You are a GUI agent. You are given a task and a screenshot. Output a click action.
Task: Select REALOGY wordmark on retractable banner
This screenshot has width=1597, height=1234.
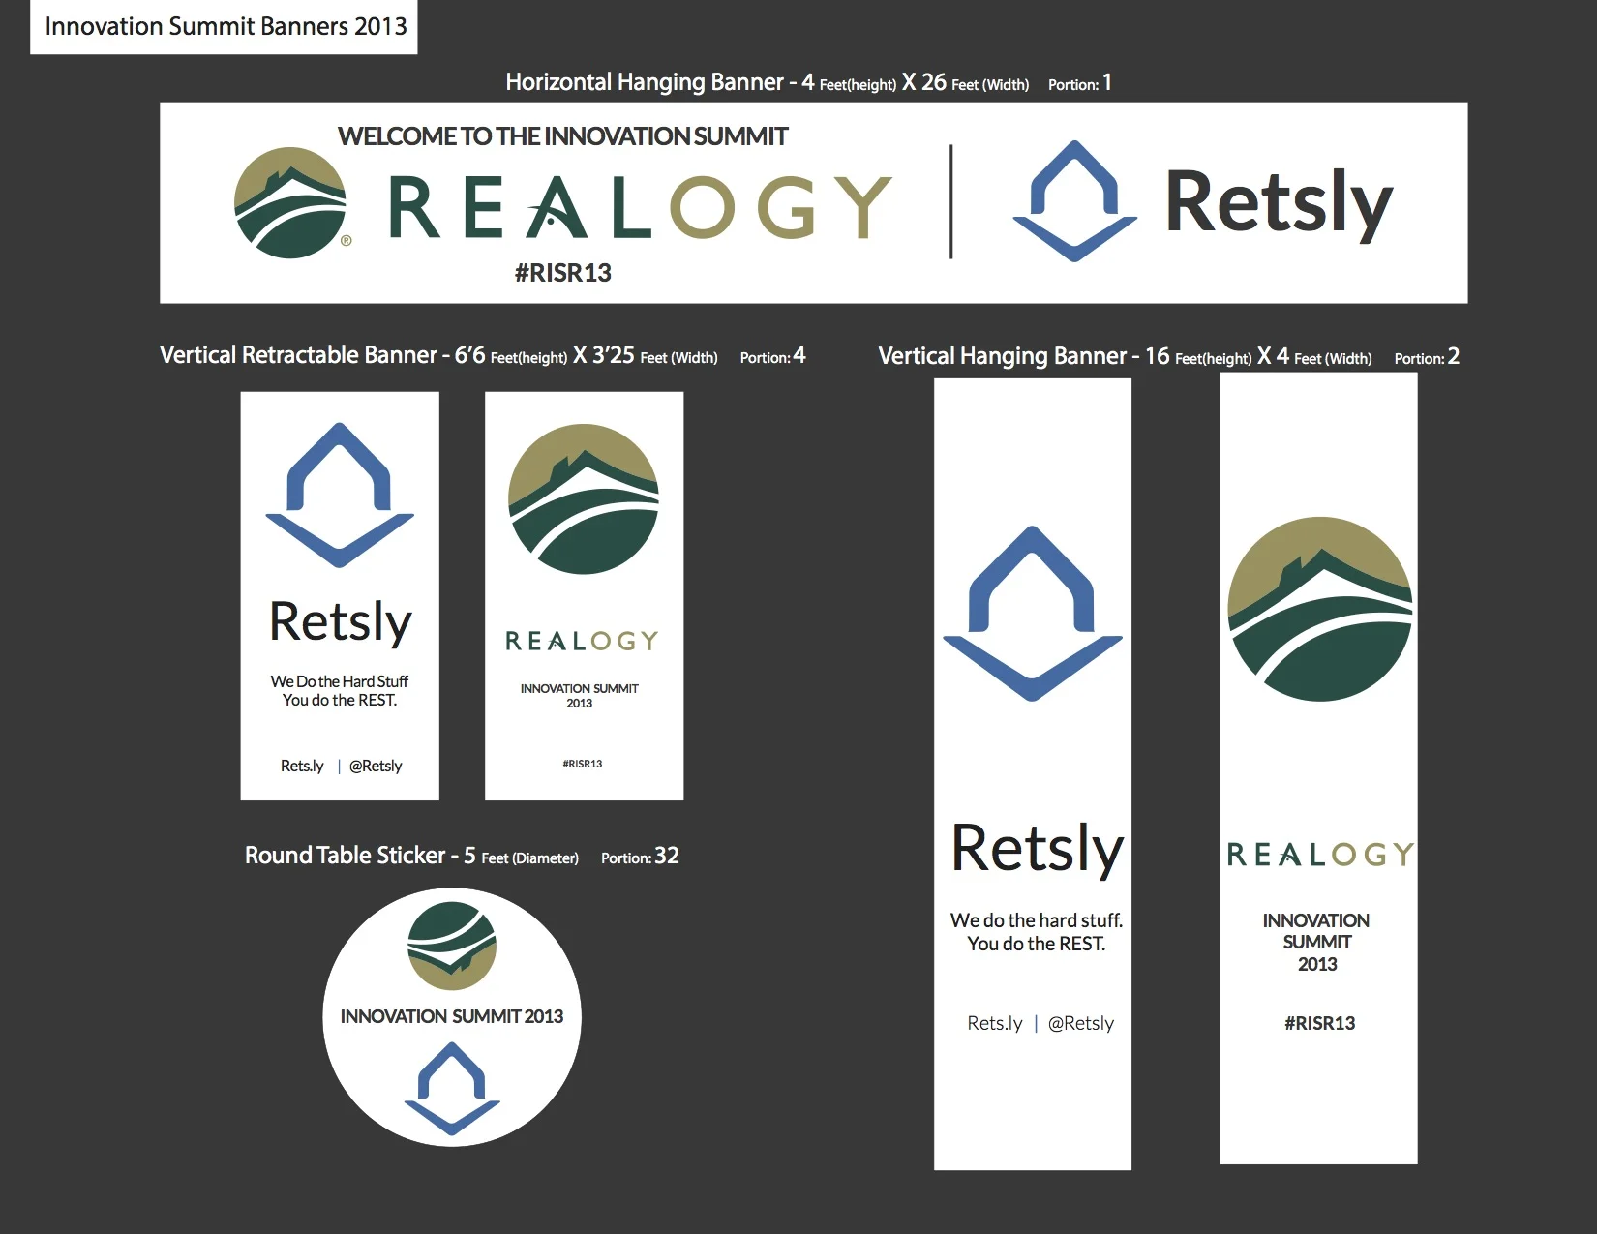(582, 641)
